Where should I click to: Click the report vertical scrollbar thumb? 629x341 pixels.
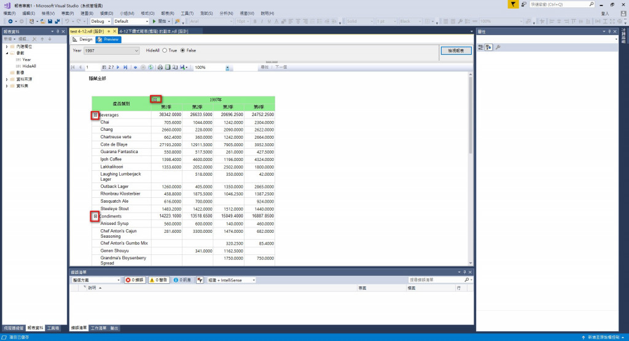(470, 115)
